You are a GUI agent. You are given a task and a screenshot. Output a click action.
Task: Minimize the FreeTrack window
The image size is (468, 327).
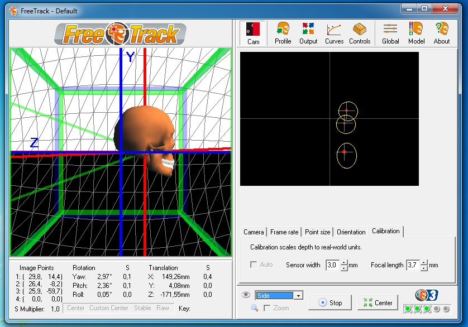[409, 9]
